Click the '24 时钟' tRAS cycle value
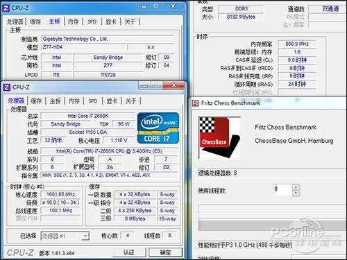347x260 pixels. pos(297,84)
